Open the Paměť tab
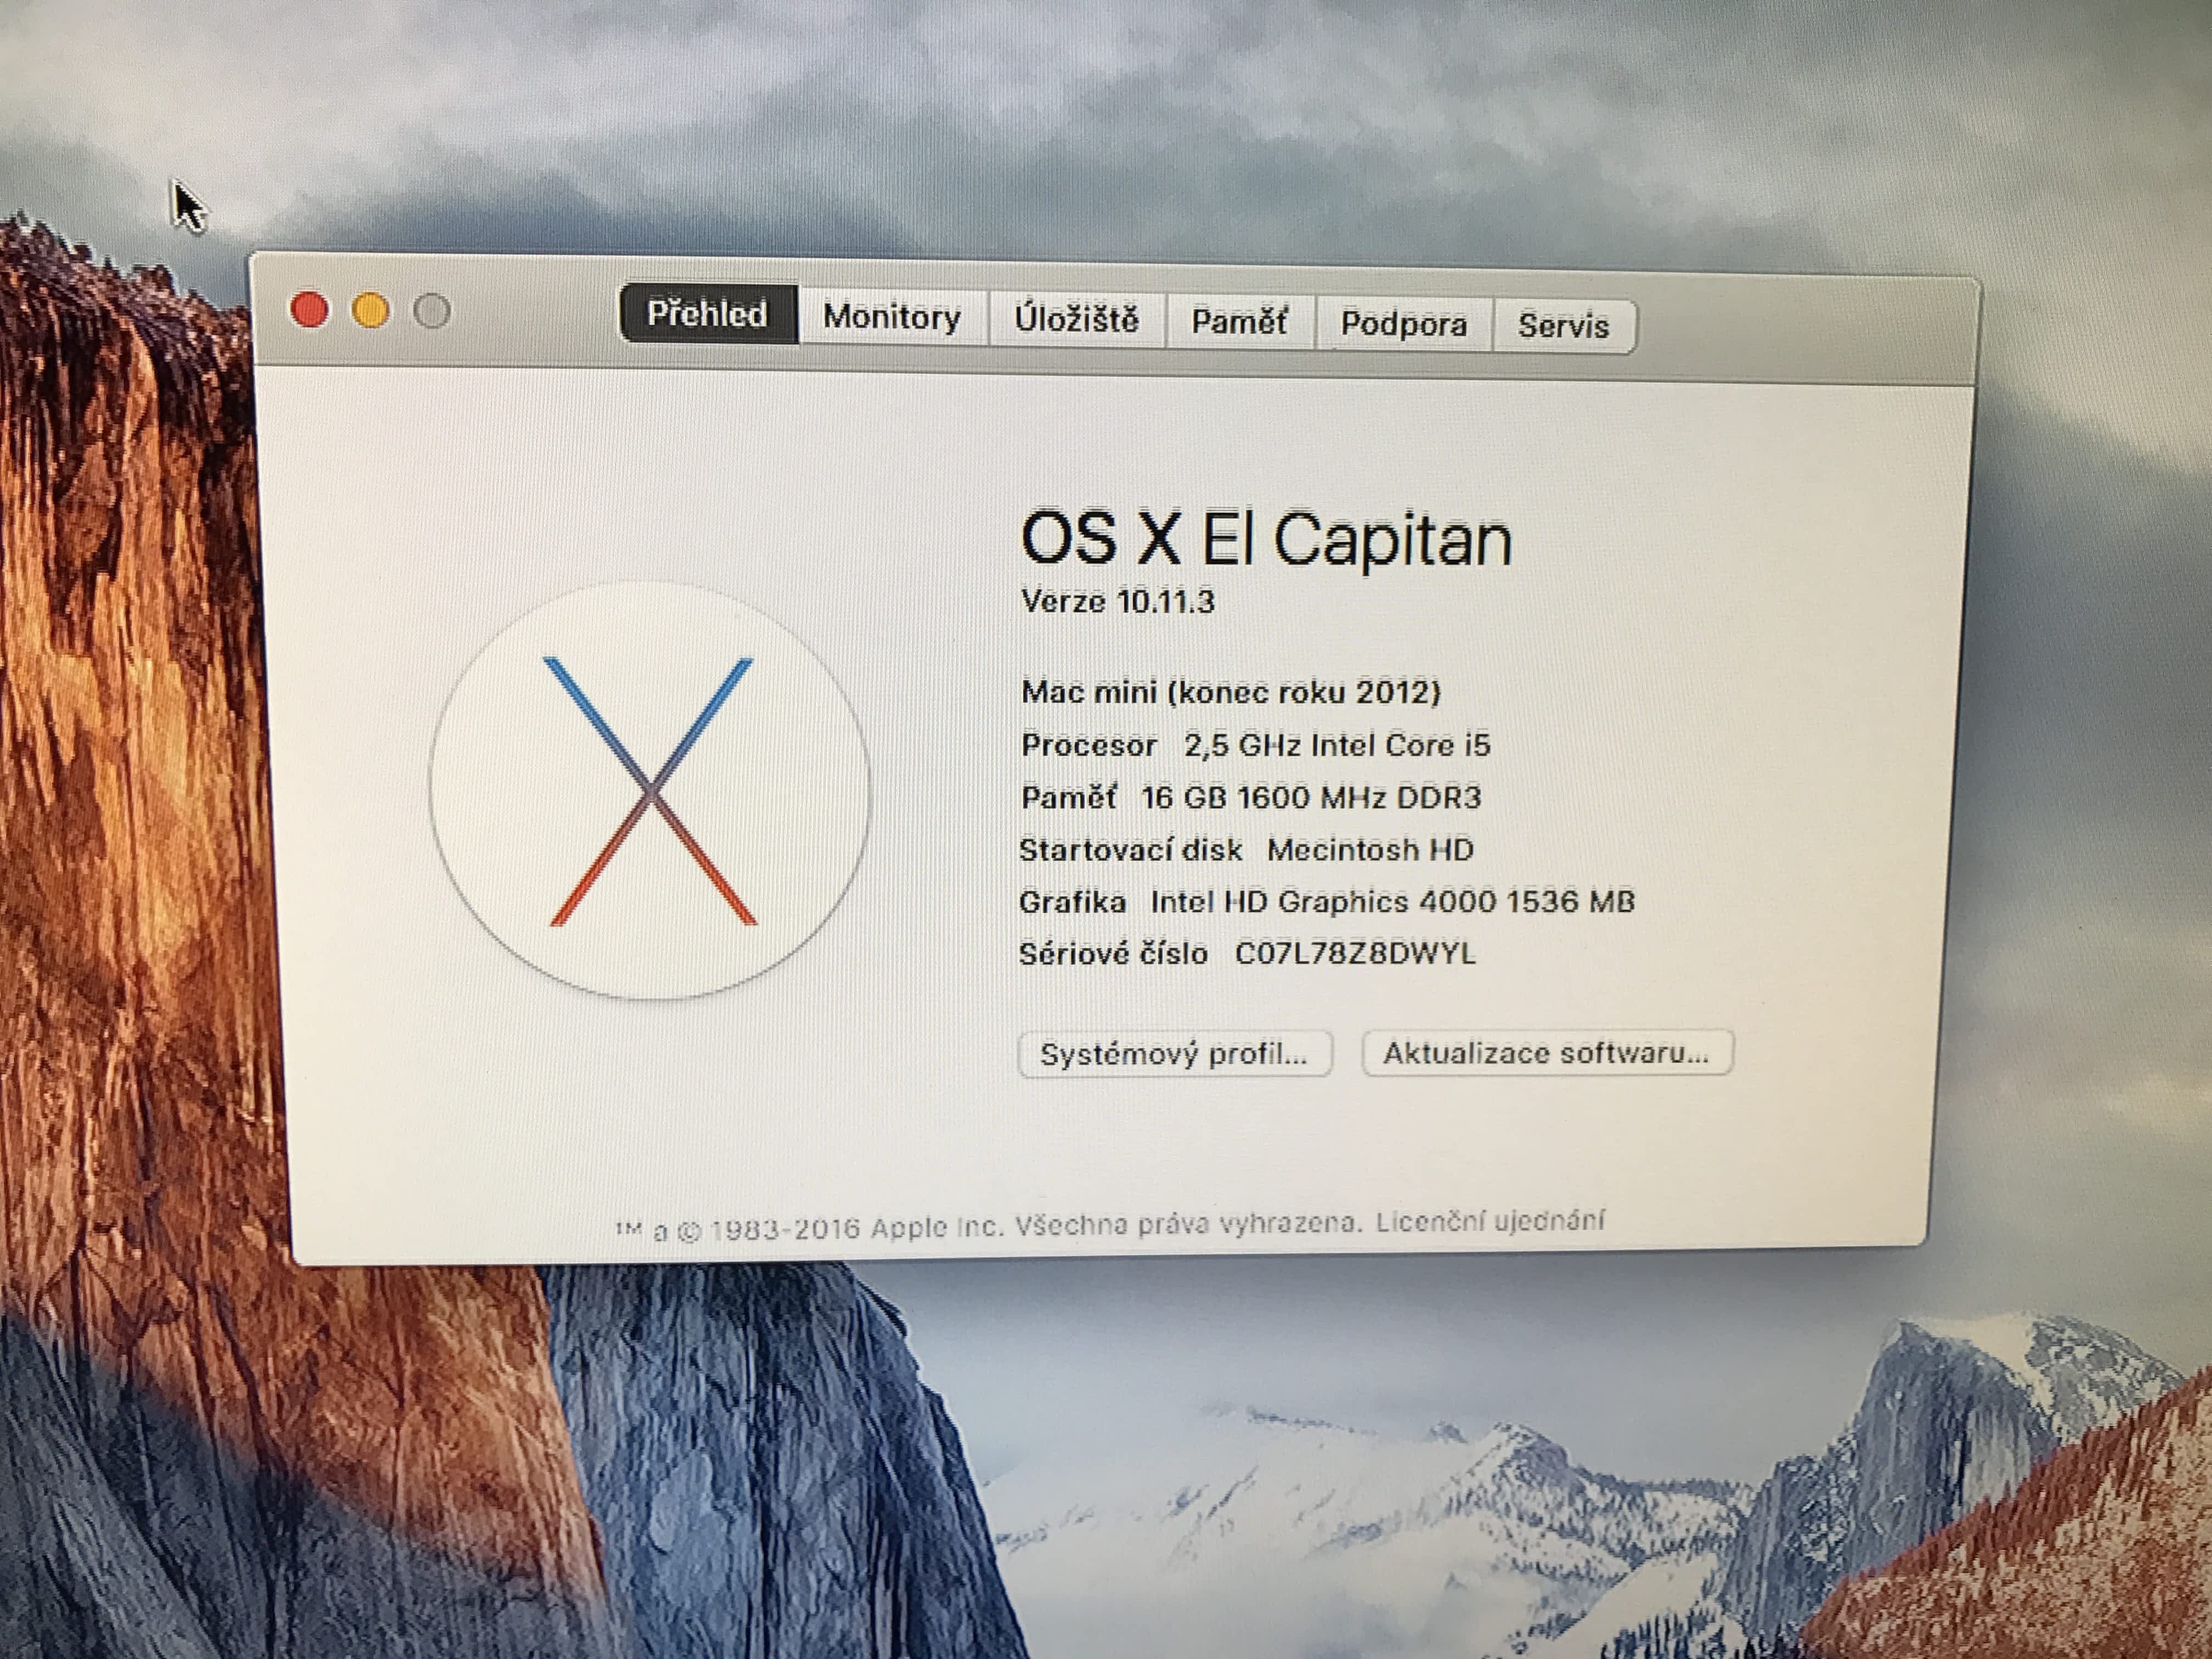Image resolution: width=2212 pixels, height=1659 pixels. click(1238, 322)
